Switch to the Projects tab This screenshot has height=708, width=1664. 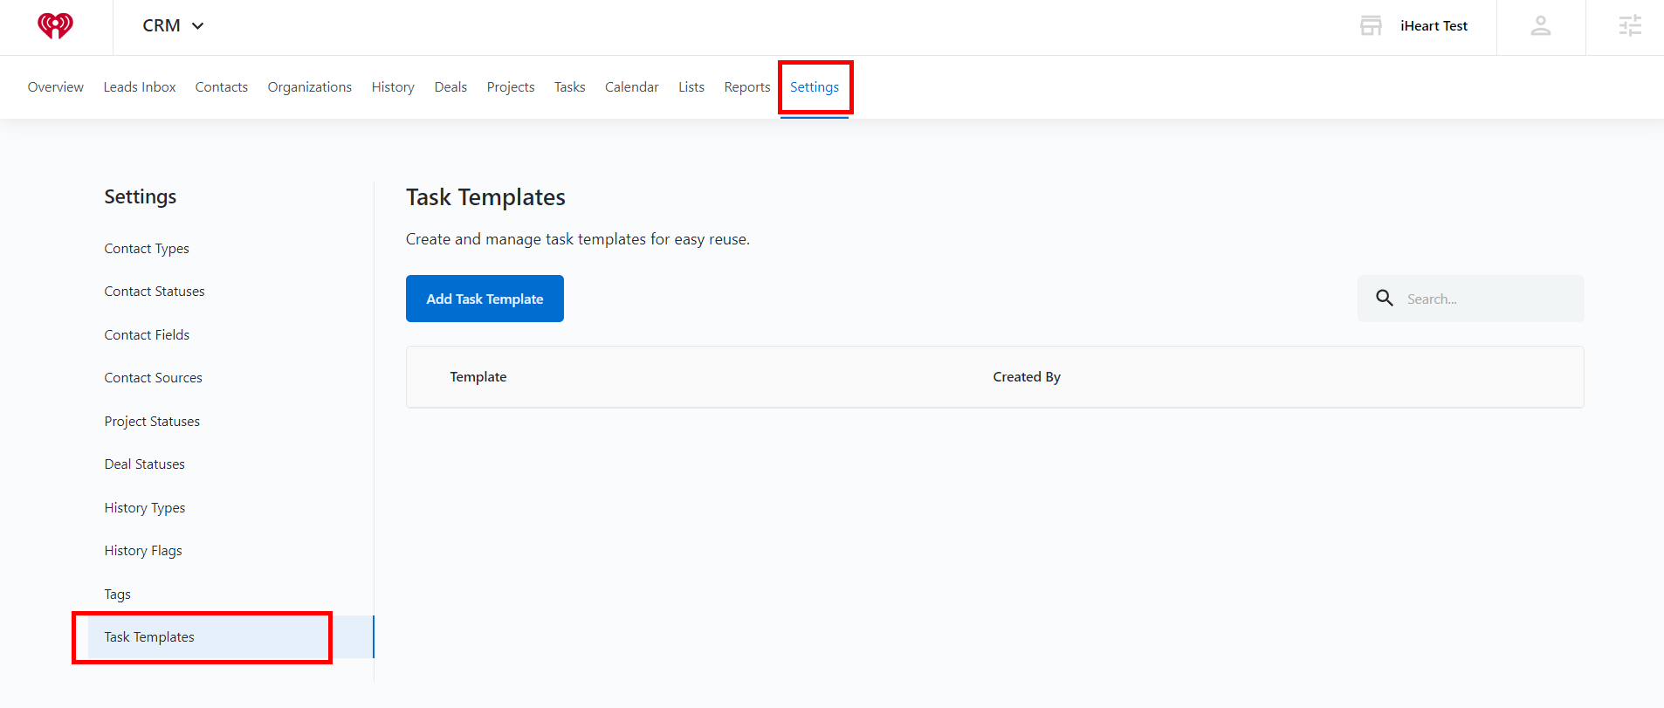point(511,87)
